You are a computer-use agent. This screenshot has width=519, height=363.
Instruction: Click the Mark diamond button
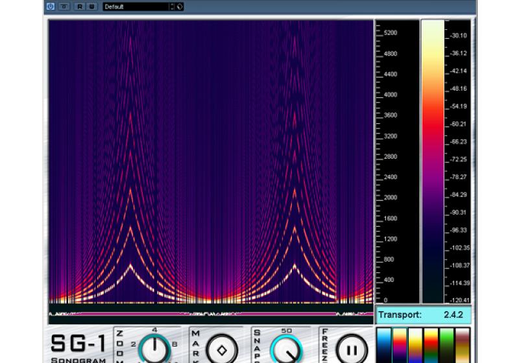coord(221,349)
